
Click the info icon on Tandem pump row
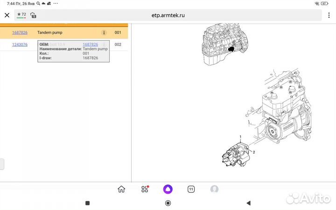point(104,33)
